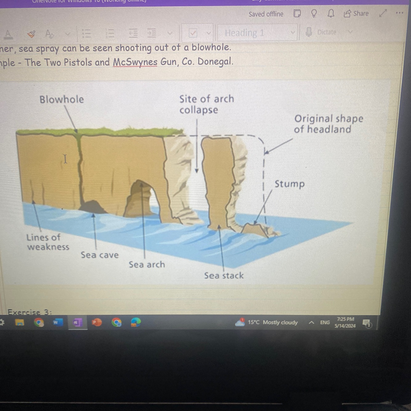Viewport: 411px width, 411px height.
Task: Click the word McSwynes in the note
Action: [x=135, y=62]
